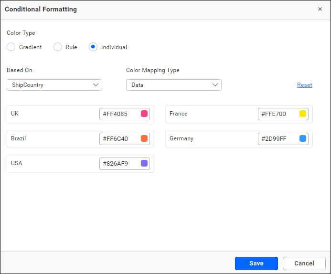Click the pink color swatch for UK
Image resolution: width=331 pixels, height=274 pixels.
(144, 114)
